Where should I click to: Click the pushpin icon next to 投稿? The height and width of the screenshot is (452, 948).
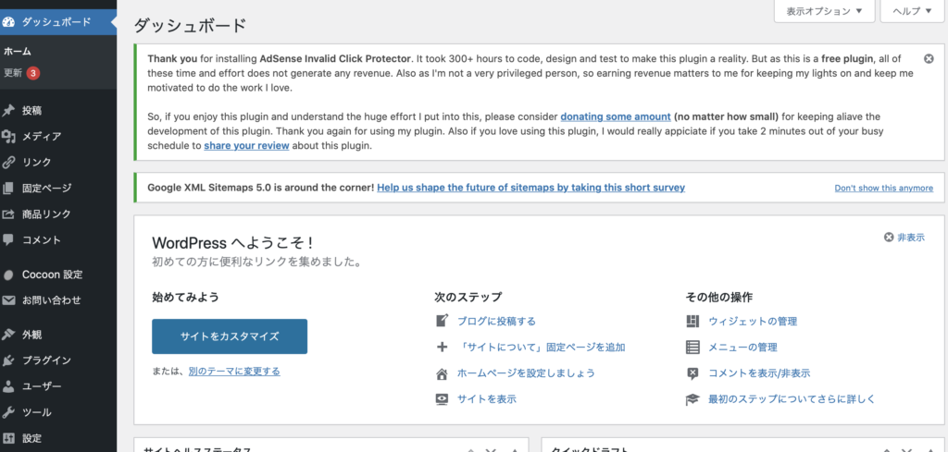7,110
